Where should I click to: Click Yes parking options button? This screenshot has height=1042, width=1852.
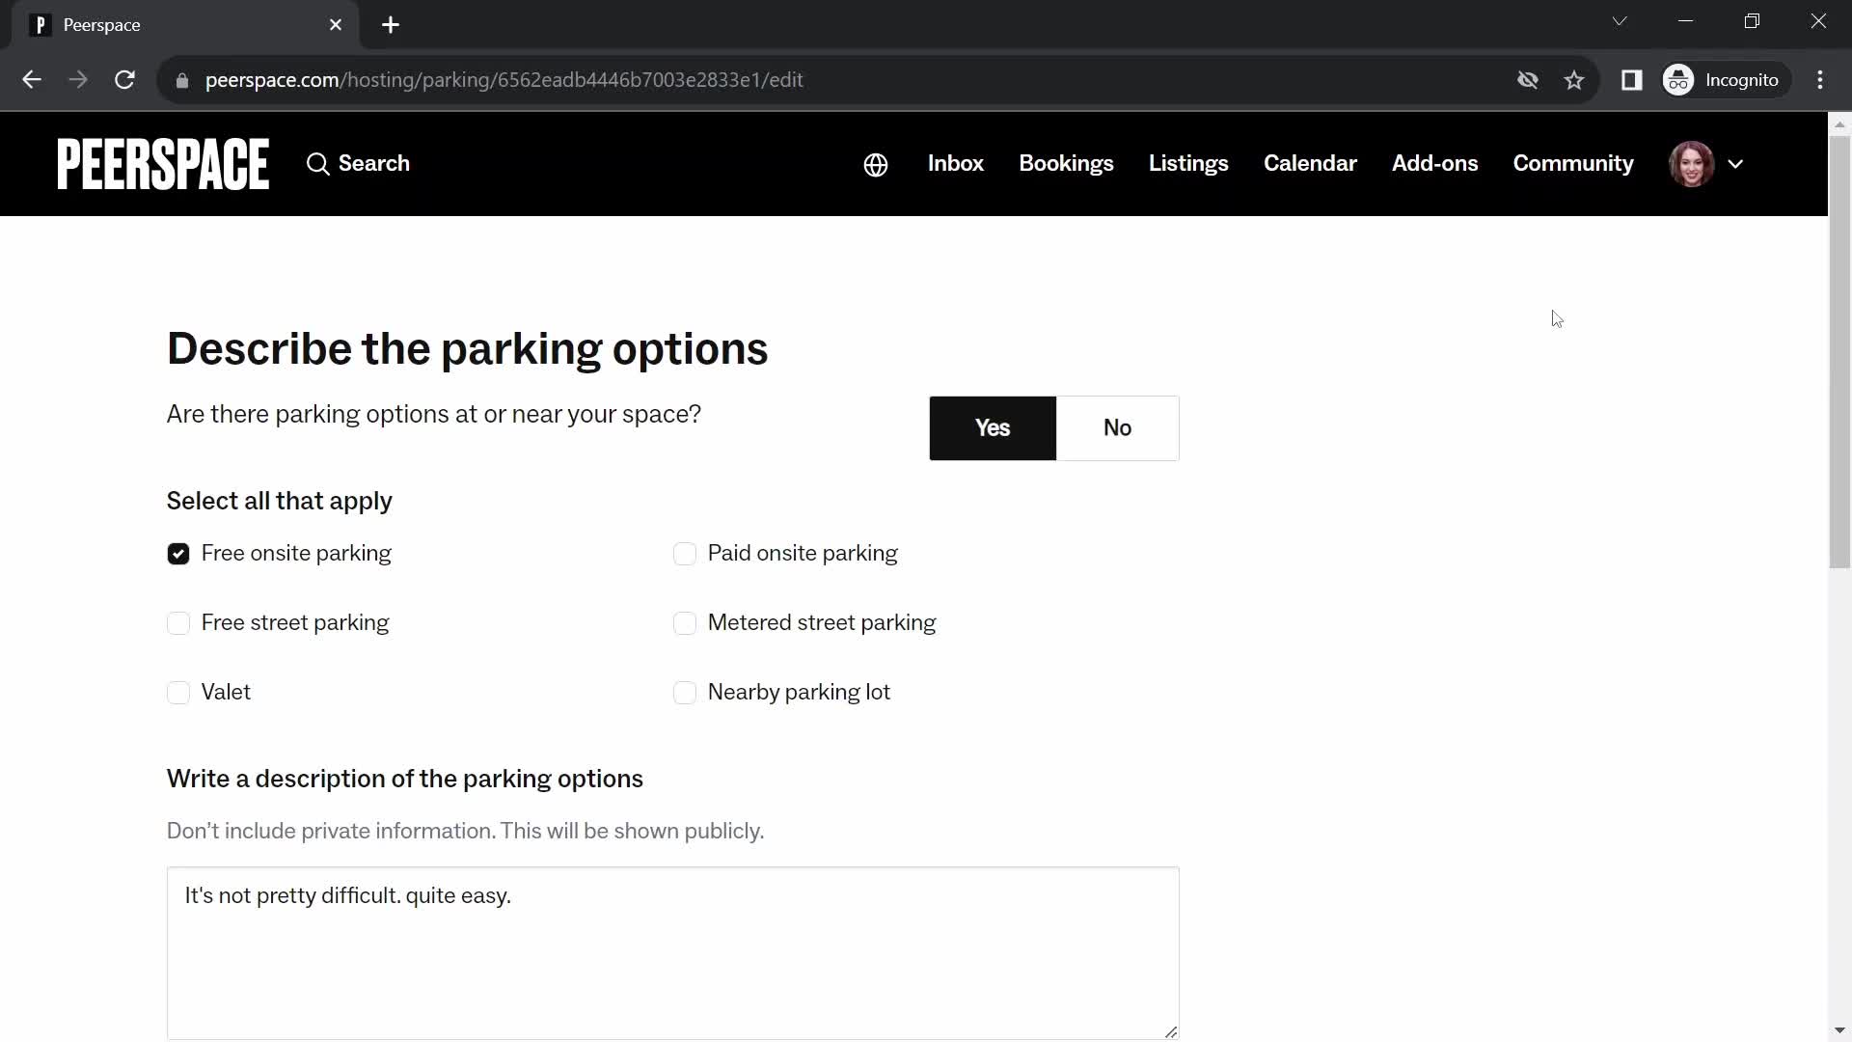pos(993,427)
